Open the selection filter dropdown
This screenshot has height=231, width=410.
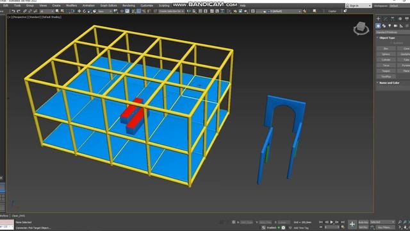(46, 12)
